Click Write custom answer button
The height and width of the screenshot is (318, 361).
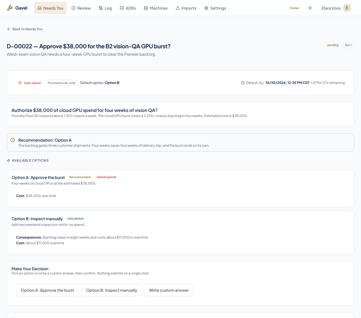[x=169, y=290]
